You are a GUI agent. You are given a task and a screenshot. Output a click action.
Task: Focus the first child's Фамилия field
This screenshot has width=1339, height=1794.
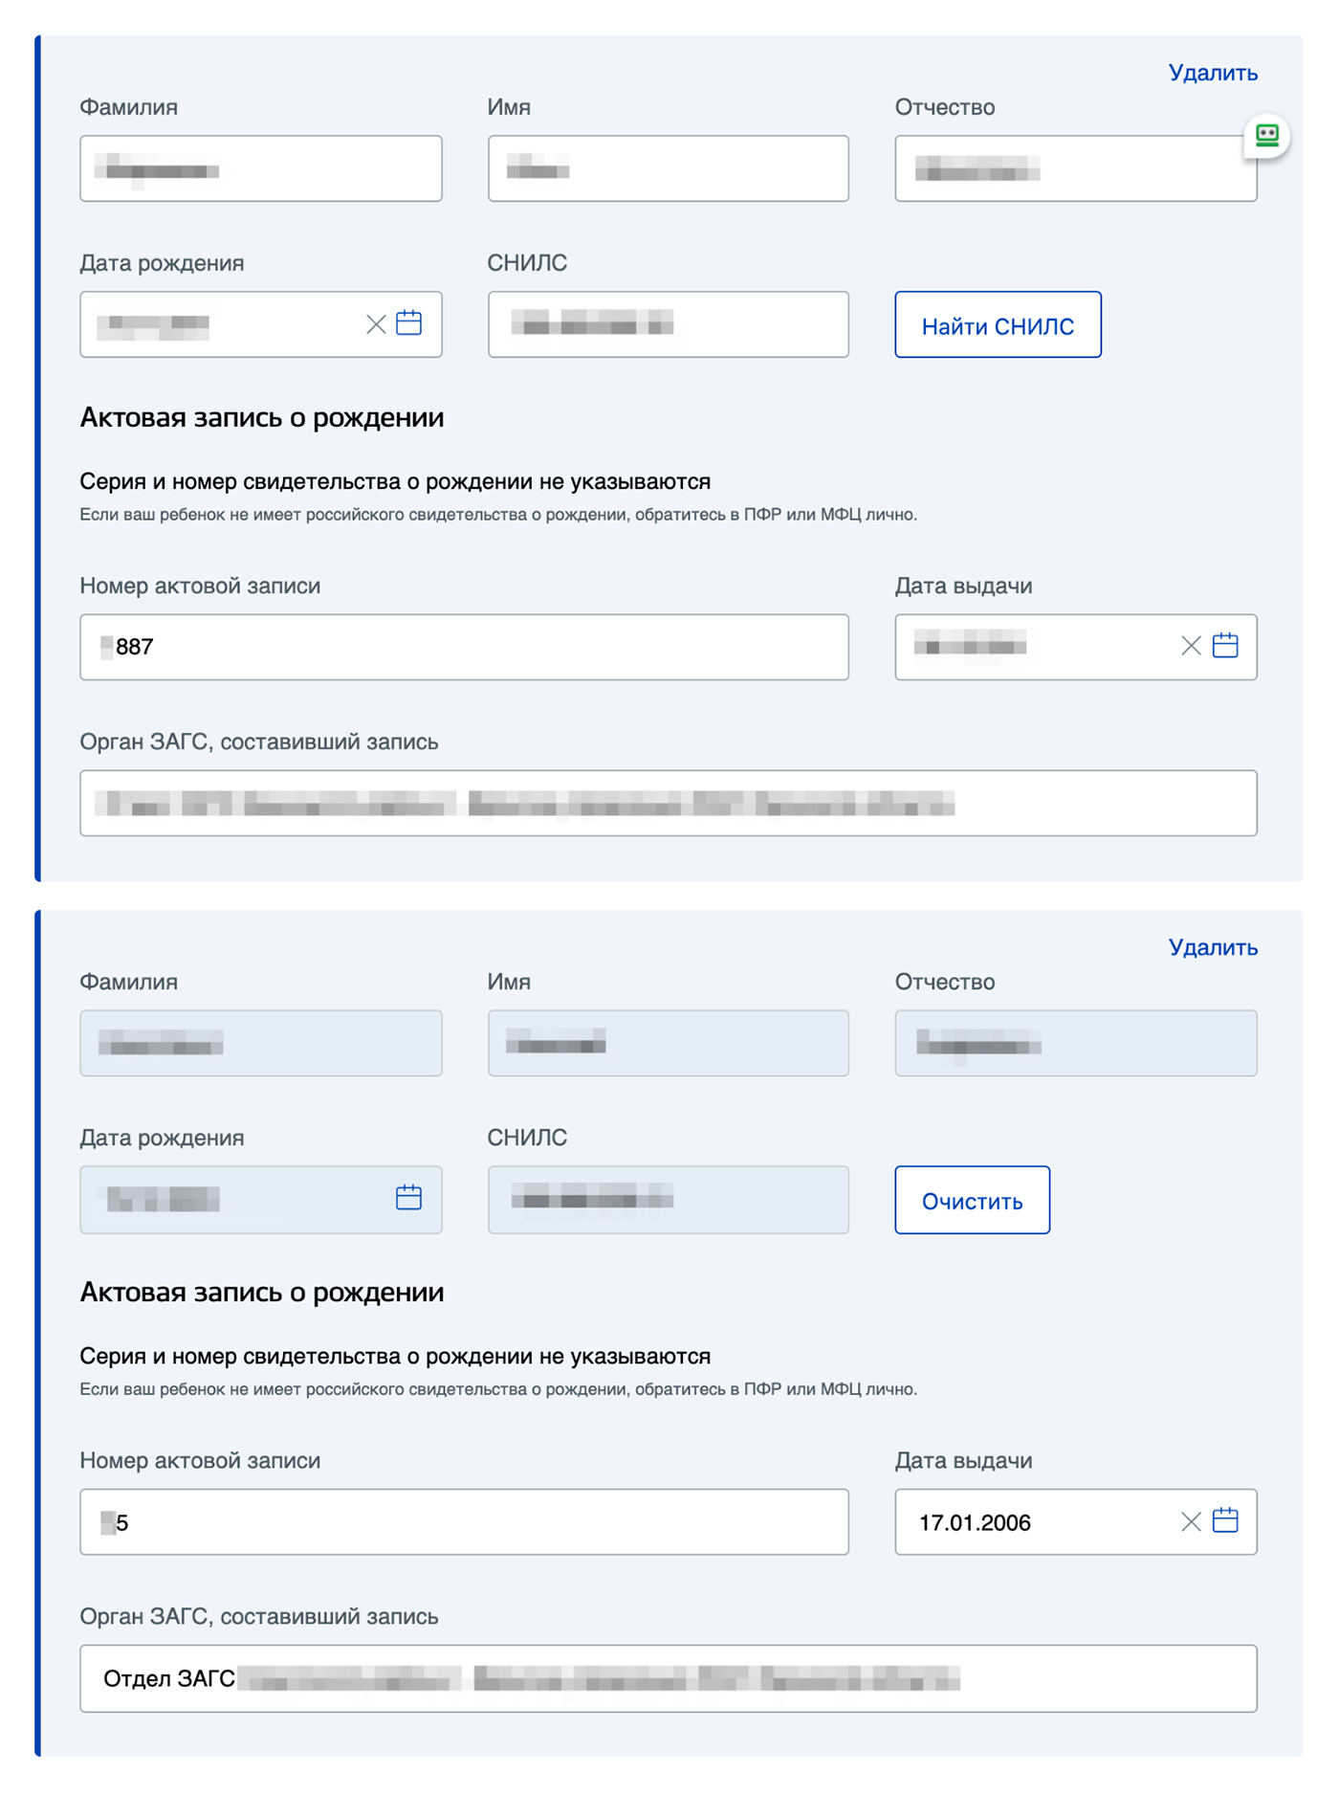click(x=261, y=168)
